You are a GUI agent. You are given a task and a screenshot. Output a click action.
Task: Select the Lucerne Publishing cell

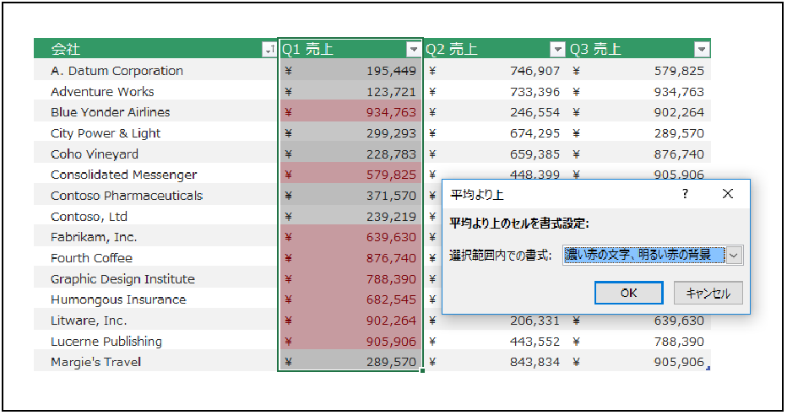coord(155,342)
